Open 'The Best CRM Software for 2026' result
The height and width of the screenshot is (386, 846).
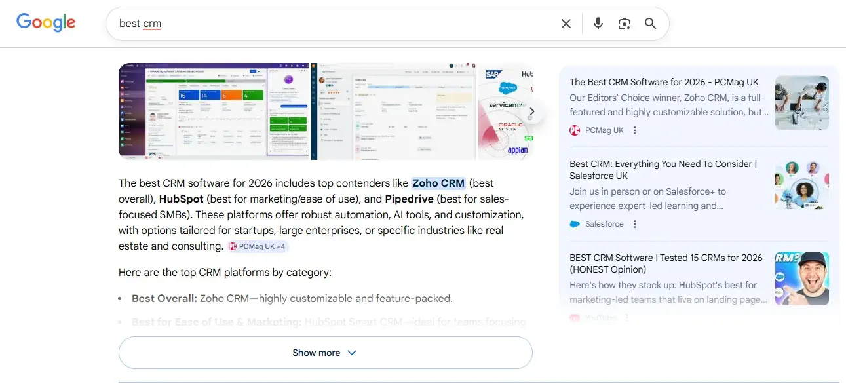click(664, 82)
